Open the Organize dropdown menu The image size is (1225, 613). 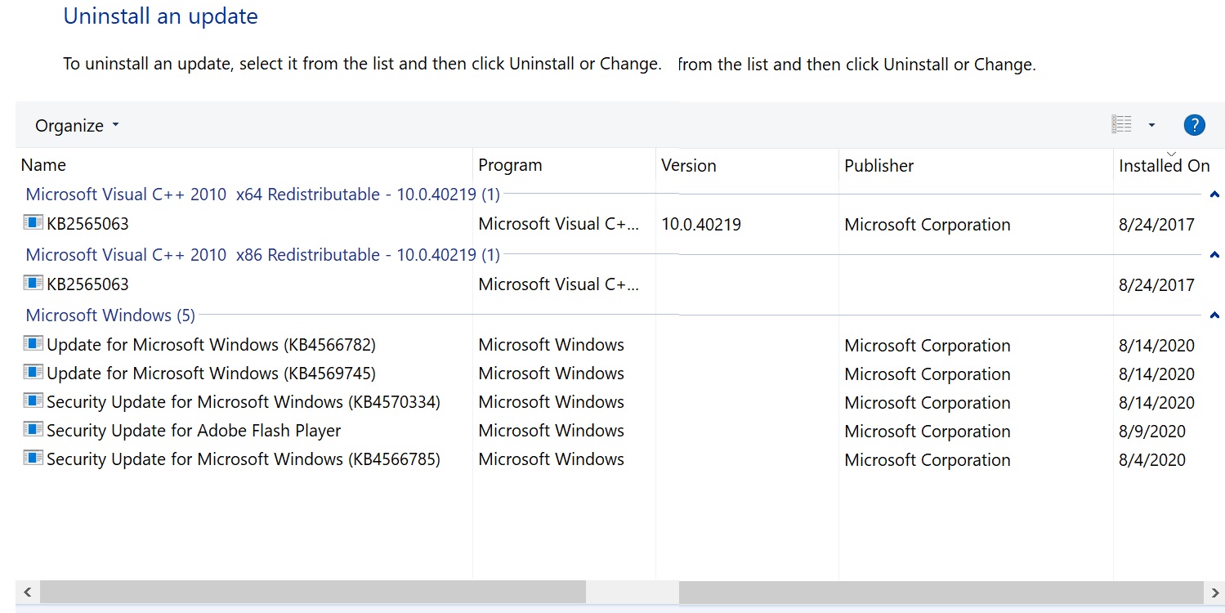click(77, 126)
